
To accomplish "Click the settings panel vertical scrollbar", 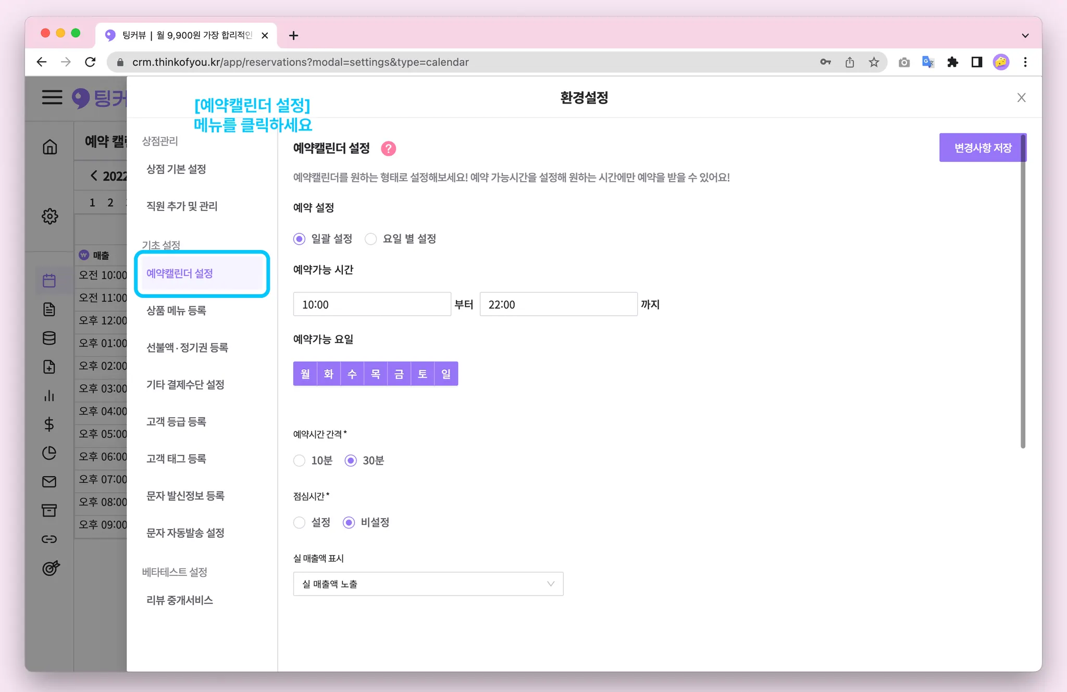I will pyautogui.click(x=1023, y=292).
